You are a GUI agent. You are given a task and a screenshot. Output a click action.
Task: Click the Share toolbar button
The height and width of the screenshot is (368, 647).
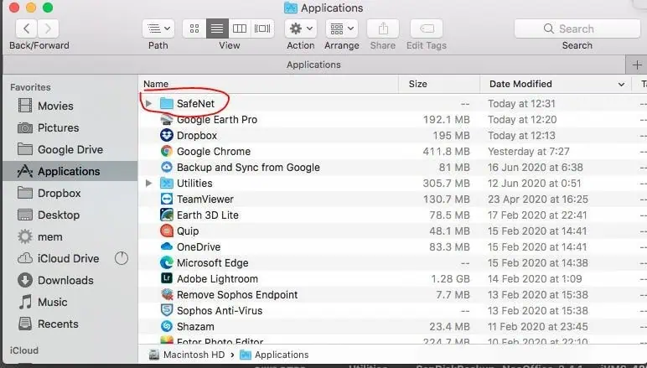point(383,29)
